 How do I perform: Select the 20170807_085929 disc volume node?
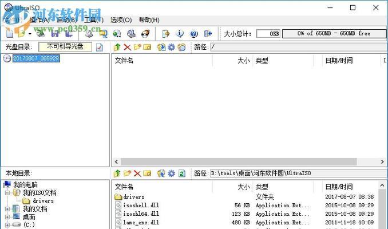36,58
